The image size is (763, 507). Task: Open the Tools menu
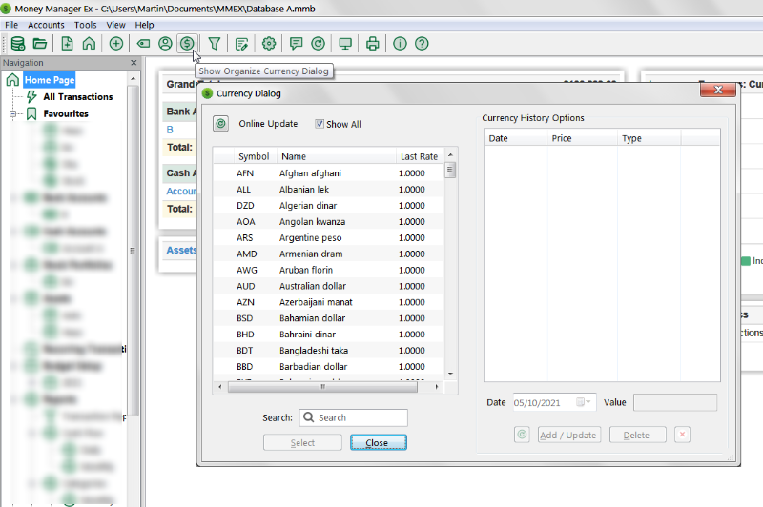pyautogui.click(x=85, y=25)
